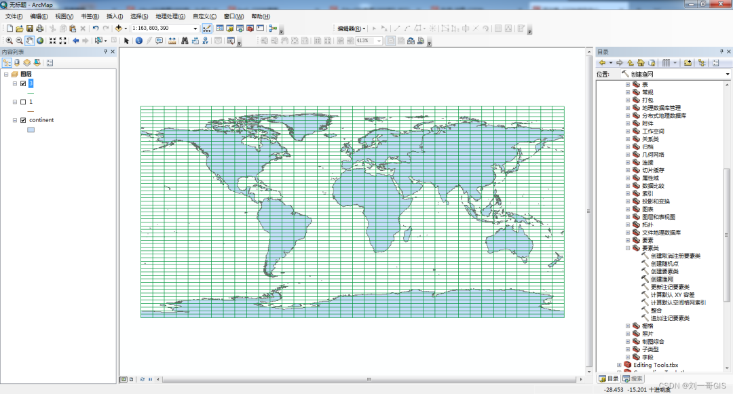Open the Editor toolbar icon
The height and width of the screenshot is (394, 733).
(x=206, y=28)
